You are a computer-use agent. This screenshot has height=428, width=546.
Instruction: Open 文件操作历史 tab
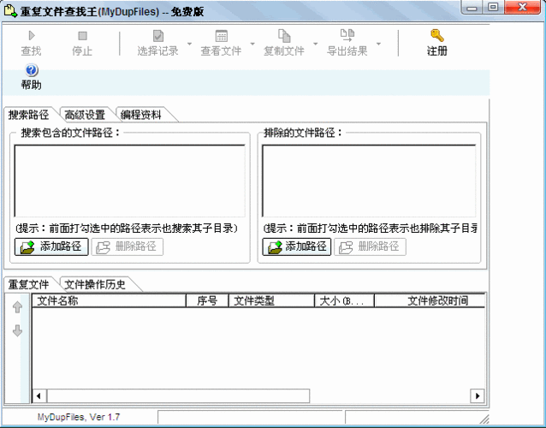click(95, 284)
